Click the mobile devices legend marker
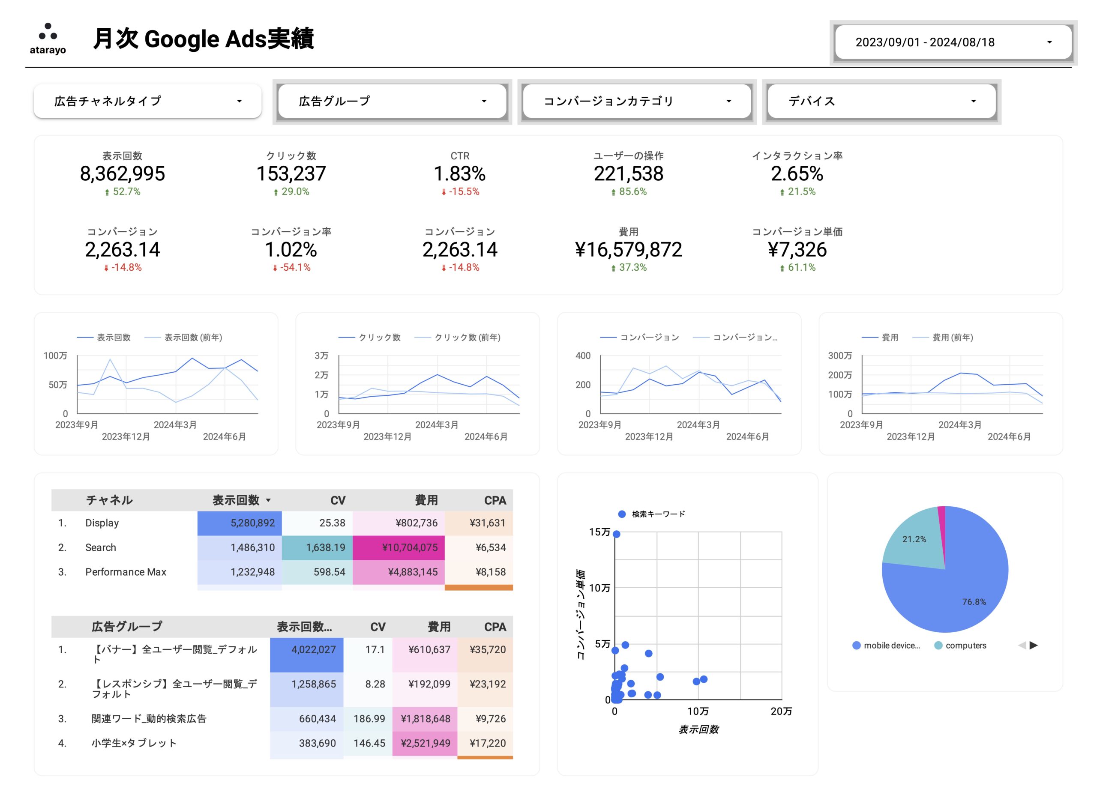The height and width of the screenshot is (801, 1097). pyautogui.click(x=857, y=646)
